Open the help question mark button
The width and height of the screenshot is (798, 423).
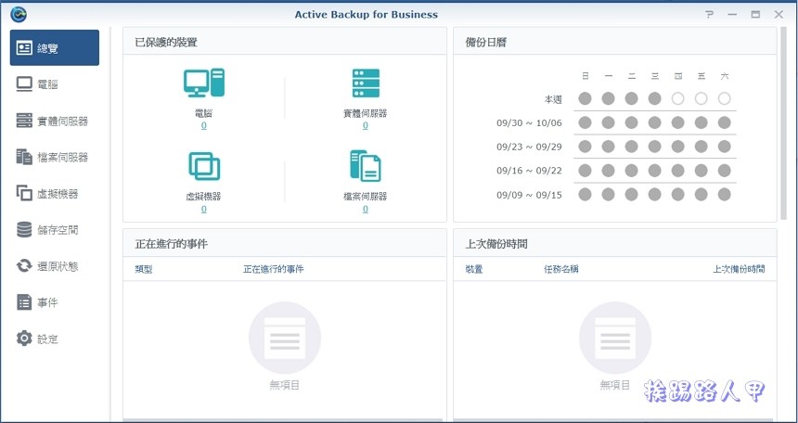coord(709,14)
